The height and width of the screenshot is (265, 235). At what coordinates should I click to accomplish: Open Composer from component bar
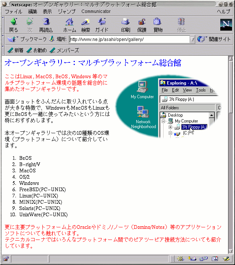coord(227,259)
